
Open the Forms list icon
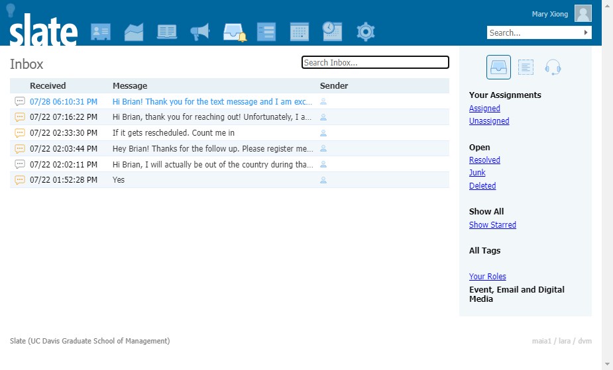[x=266, y=32]
